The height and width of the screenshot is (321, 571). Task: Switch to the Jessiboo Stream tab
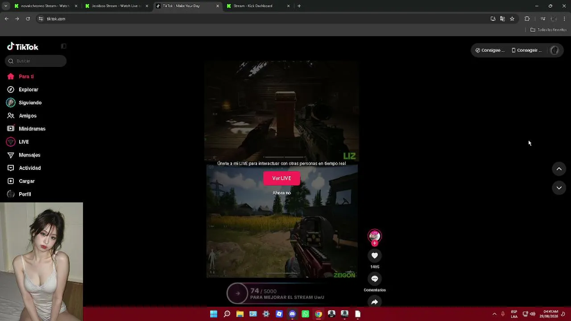pos(116,6)
